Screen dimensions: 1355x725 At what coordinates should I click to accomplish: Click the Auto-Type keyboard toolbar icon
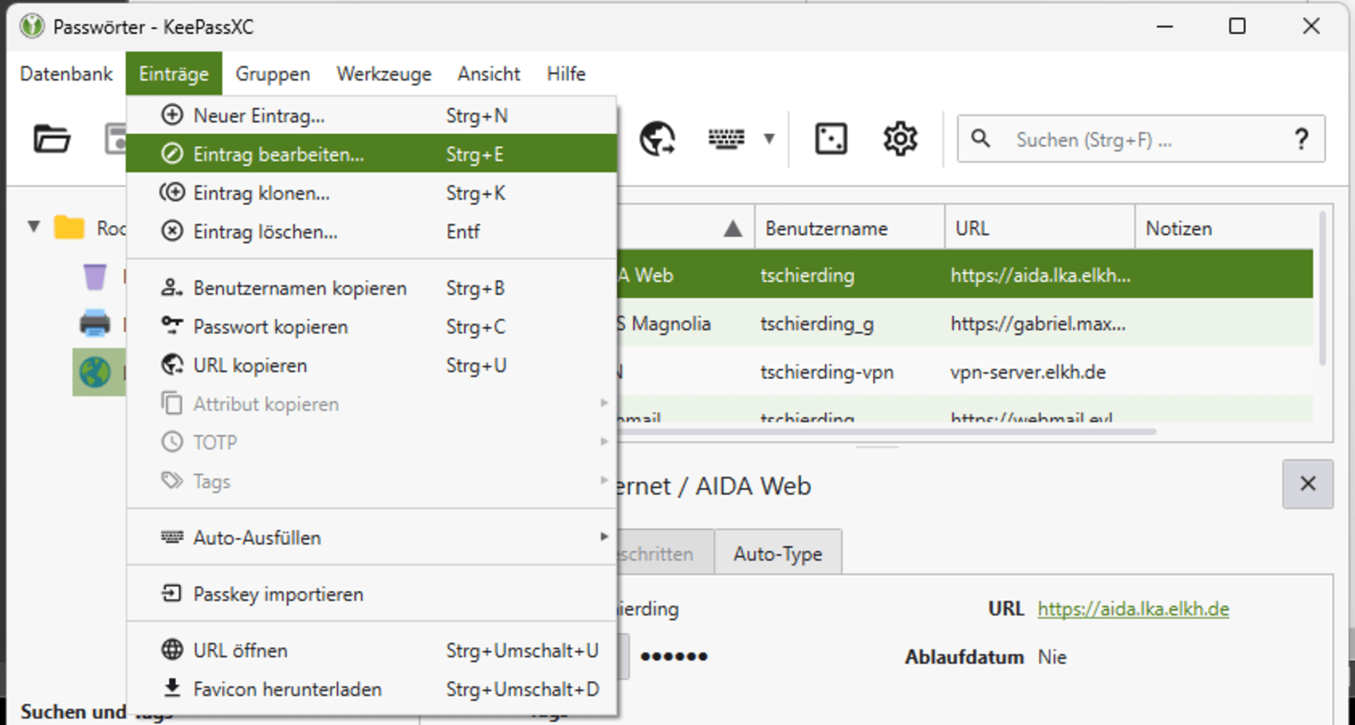pos(726,139)
